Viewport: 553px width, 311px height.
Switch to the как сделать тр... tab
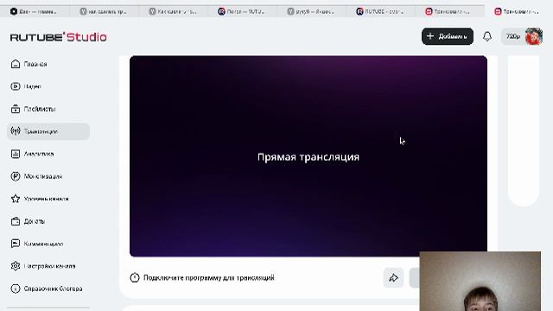[x=104, y=11]
